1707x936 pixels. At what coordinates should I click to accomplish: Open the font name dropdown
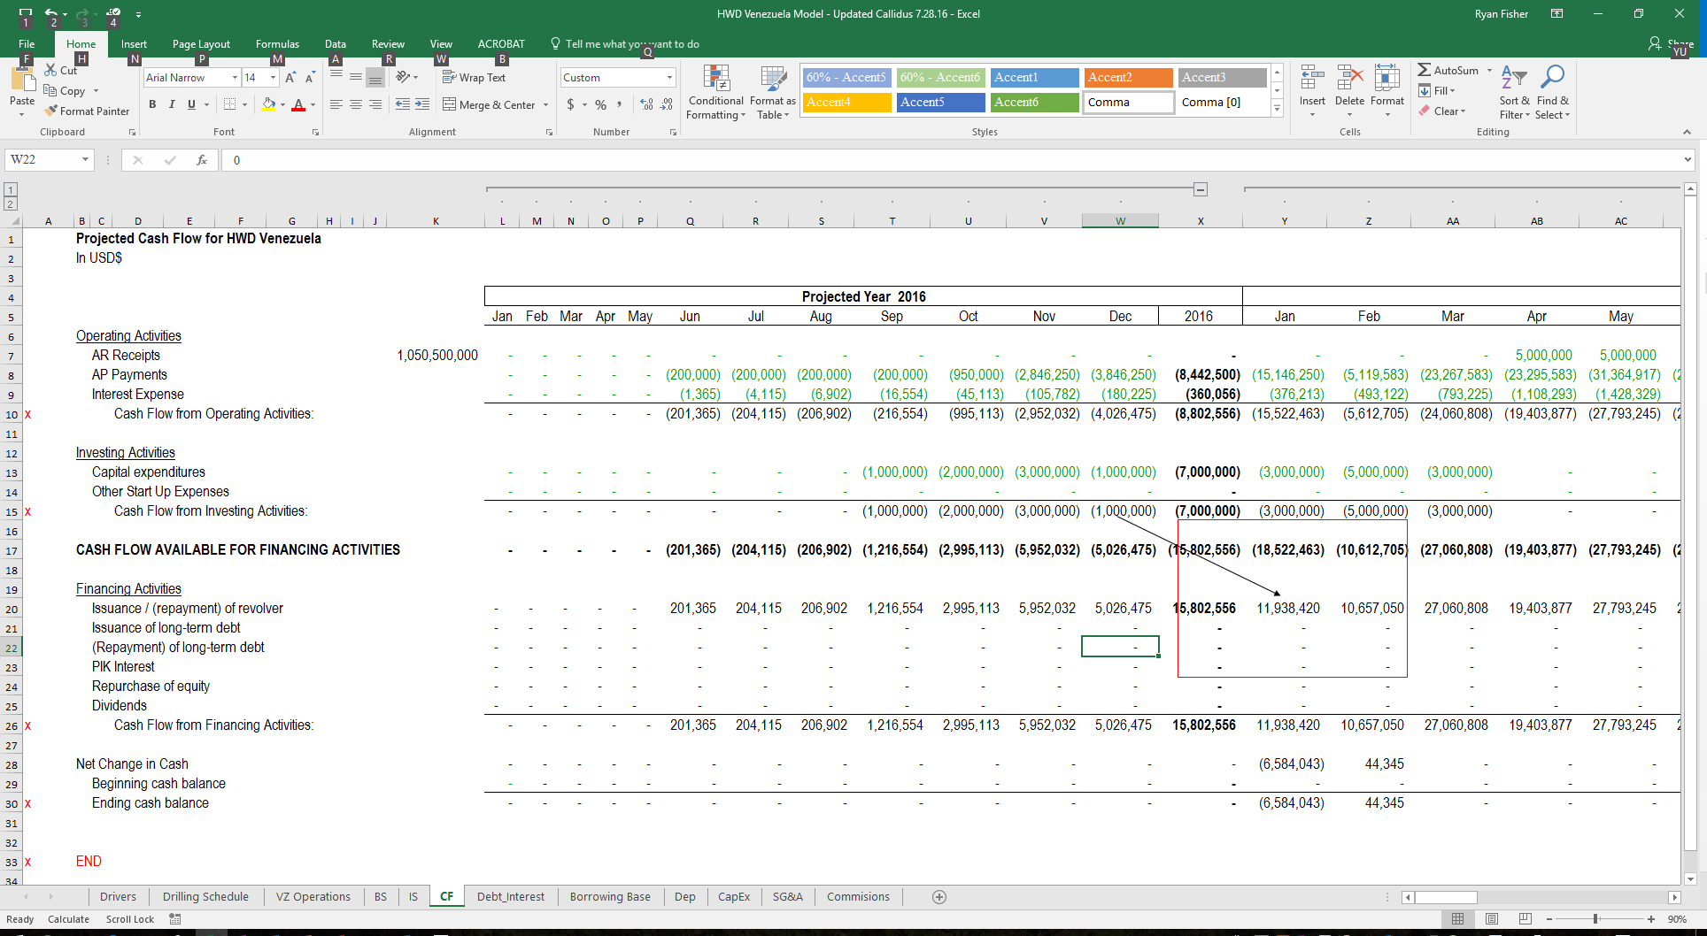click(x=235, y=78)
